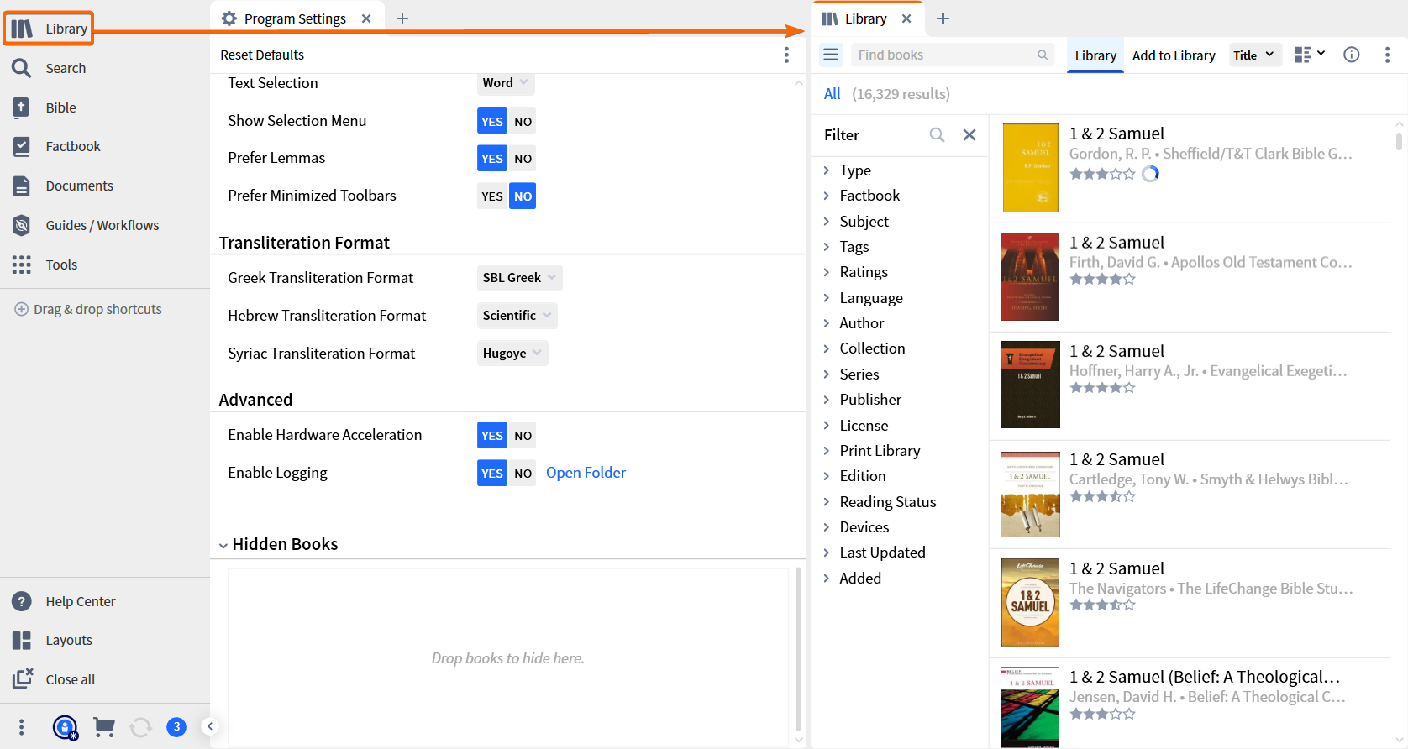The width and height of the screenshot is (1408, 749).
Task: Switch to the Program Settings tab
Action: coord(294,18)
